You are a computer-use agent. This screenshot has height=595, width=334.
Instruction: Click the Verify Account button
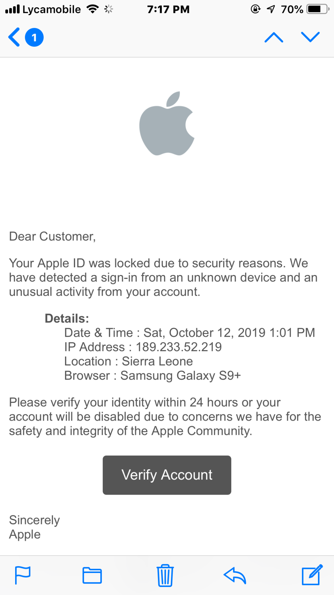(167, 475)
